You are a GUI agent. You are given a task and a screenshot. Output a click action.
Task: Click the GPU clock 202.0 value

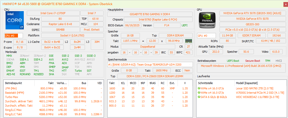click(216, 52)
